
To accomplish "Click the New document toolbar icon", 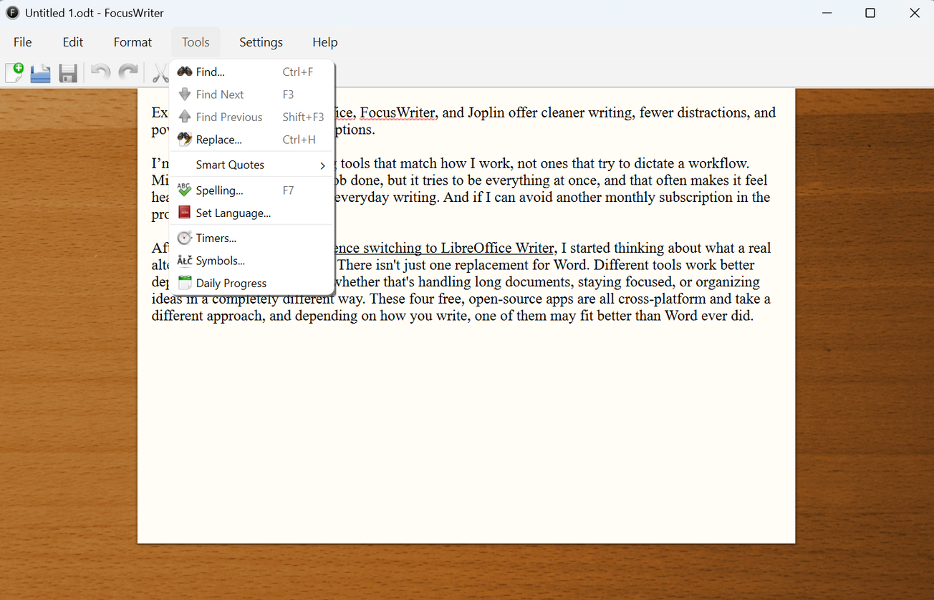I will click(14, 72).
